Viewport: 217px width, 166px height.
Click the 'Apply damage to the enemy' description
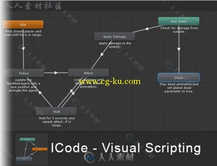(115, 45)
